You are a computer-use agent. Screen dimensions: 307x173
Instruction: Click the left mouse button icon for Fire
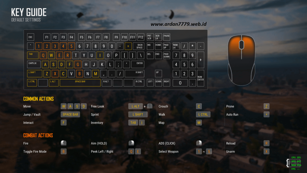coord(64,143)
